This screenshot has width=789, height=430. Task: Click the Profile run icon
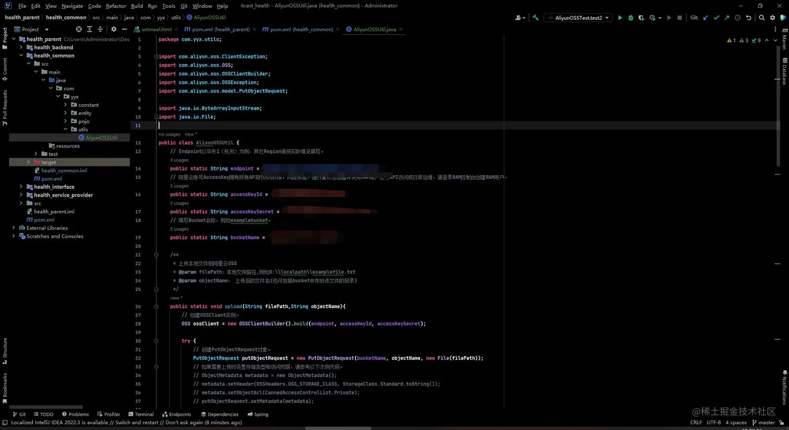coord(653,18)
